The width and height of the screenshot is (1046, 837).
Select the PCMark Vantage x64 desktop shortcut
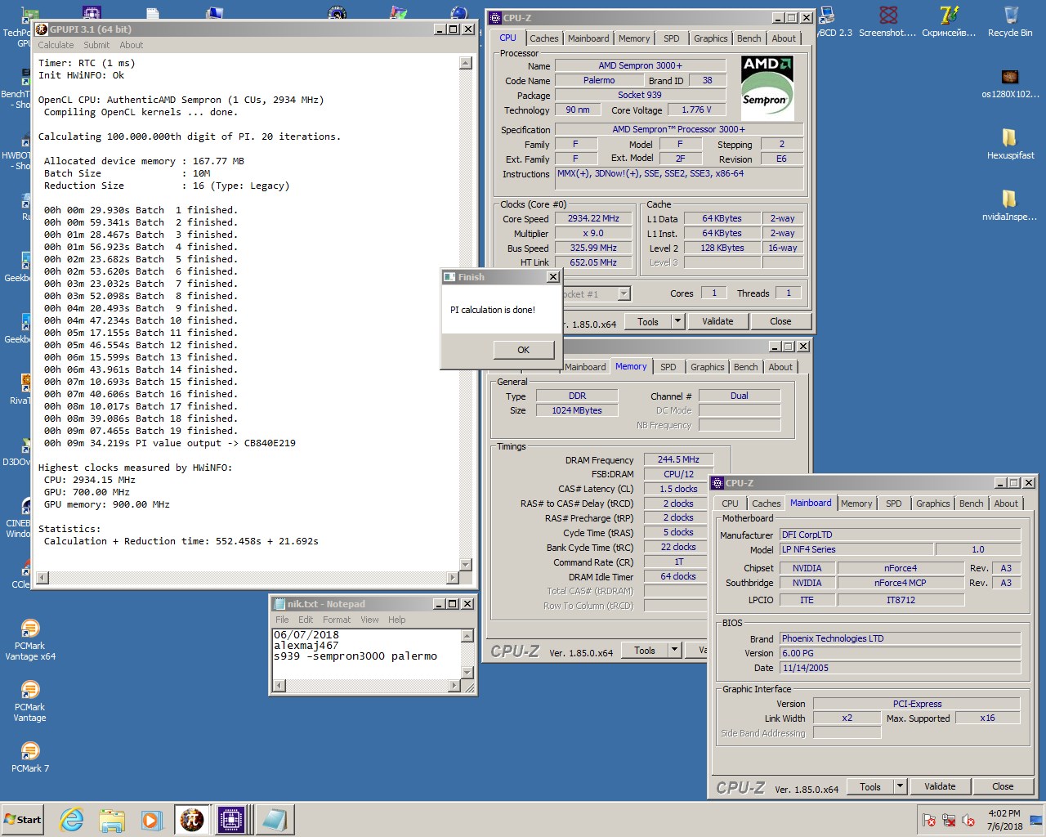coord(30,639)
